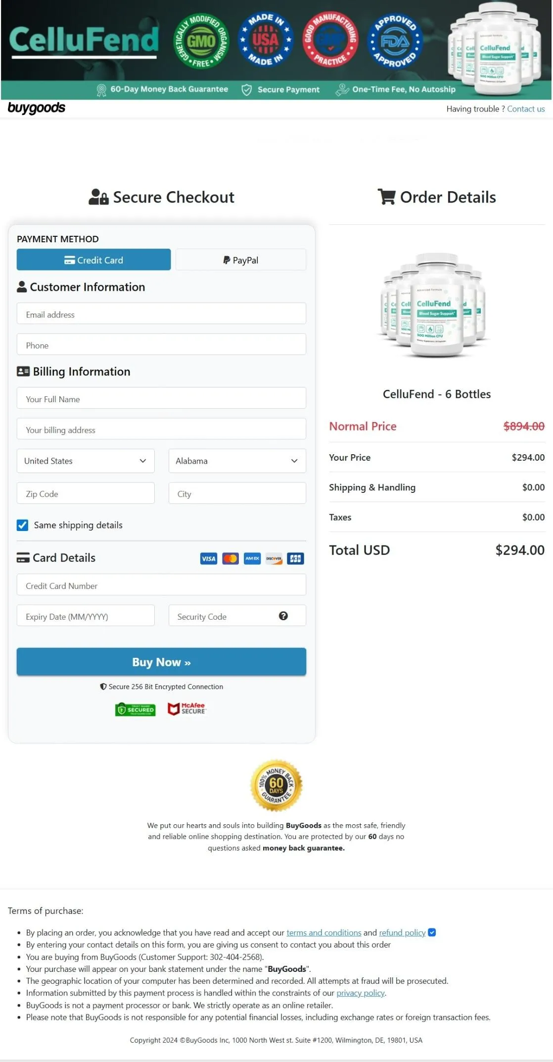Click the Visa card icon

[208, 558]
